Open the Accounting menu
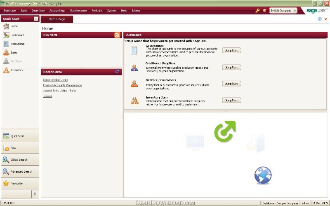Image resolution: width=330 pixels, height=206 pixels. coord(57,11)
